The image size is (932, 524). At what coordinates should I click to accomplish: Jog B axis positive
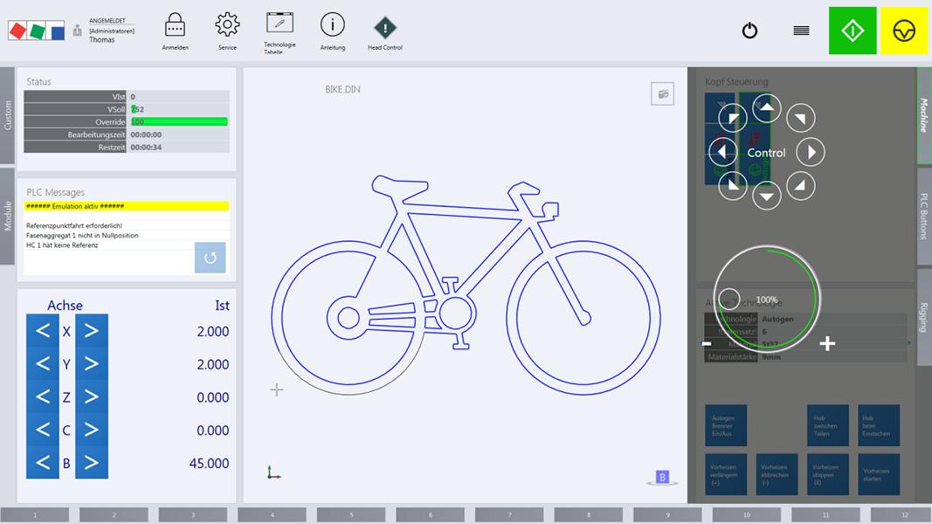(92, 462)
